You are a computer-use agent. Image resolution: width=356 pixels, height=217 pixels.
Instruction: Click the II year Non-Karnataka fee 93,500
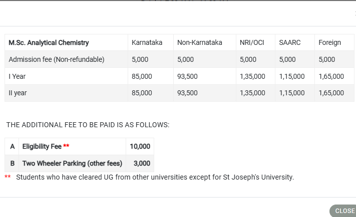(x=187, y=93)
